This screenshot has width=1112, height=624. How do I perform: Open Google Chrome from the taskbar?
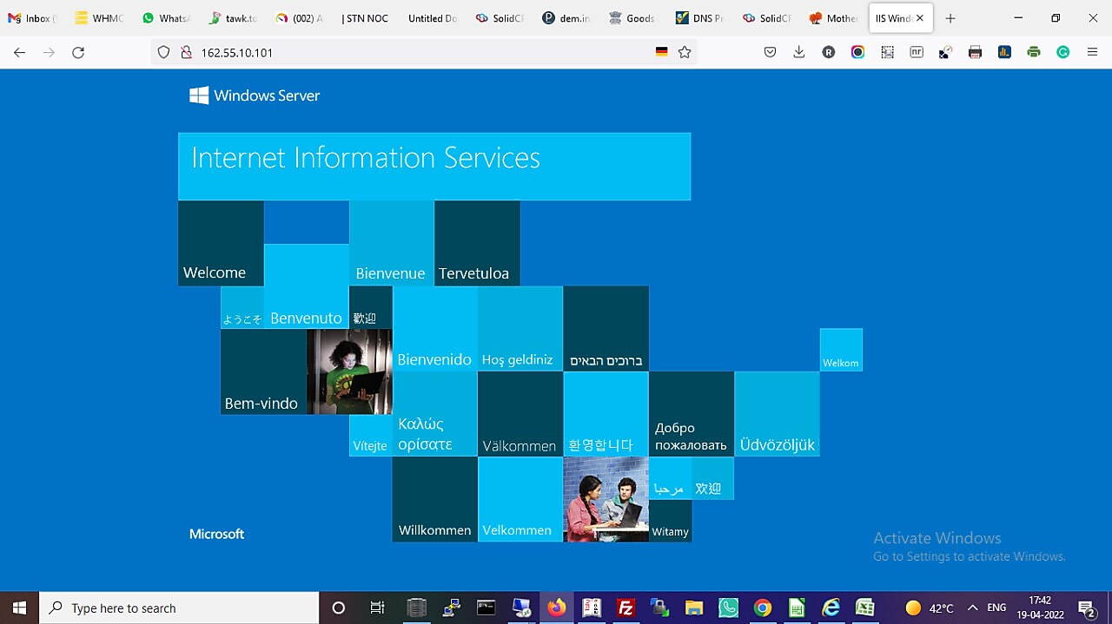point(762,608)
